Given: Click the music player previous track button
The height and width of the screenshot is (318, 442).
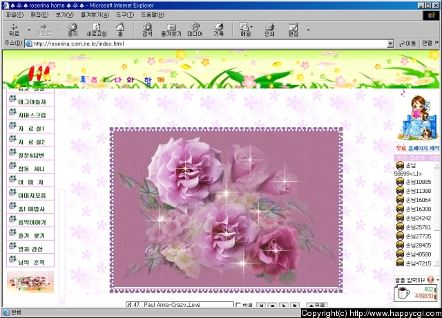Looking at the screenshot, I should click(x=261, y=305).
